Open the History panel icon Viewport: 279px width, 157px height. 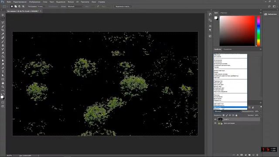[210, 14]
